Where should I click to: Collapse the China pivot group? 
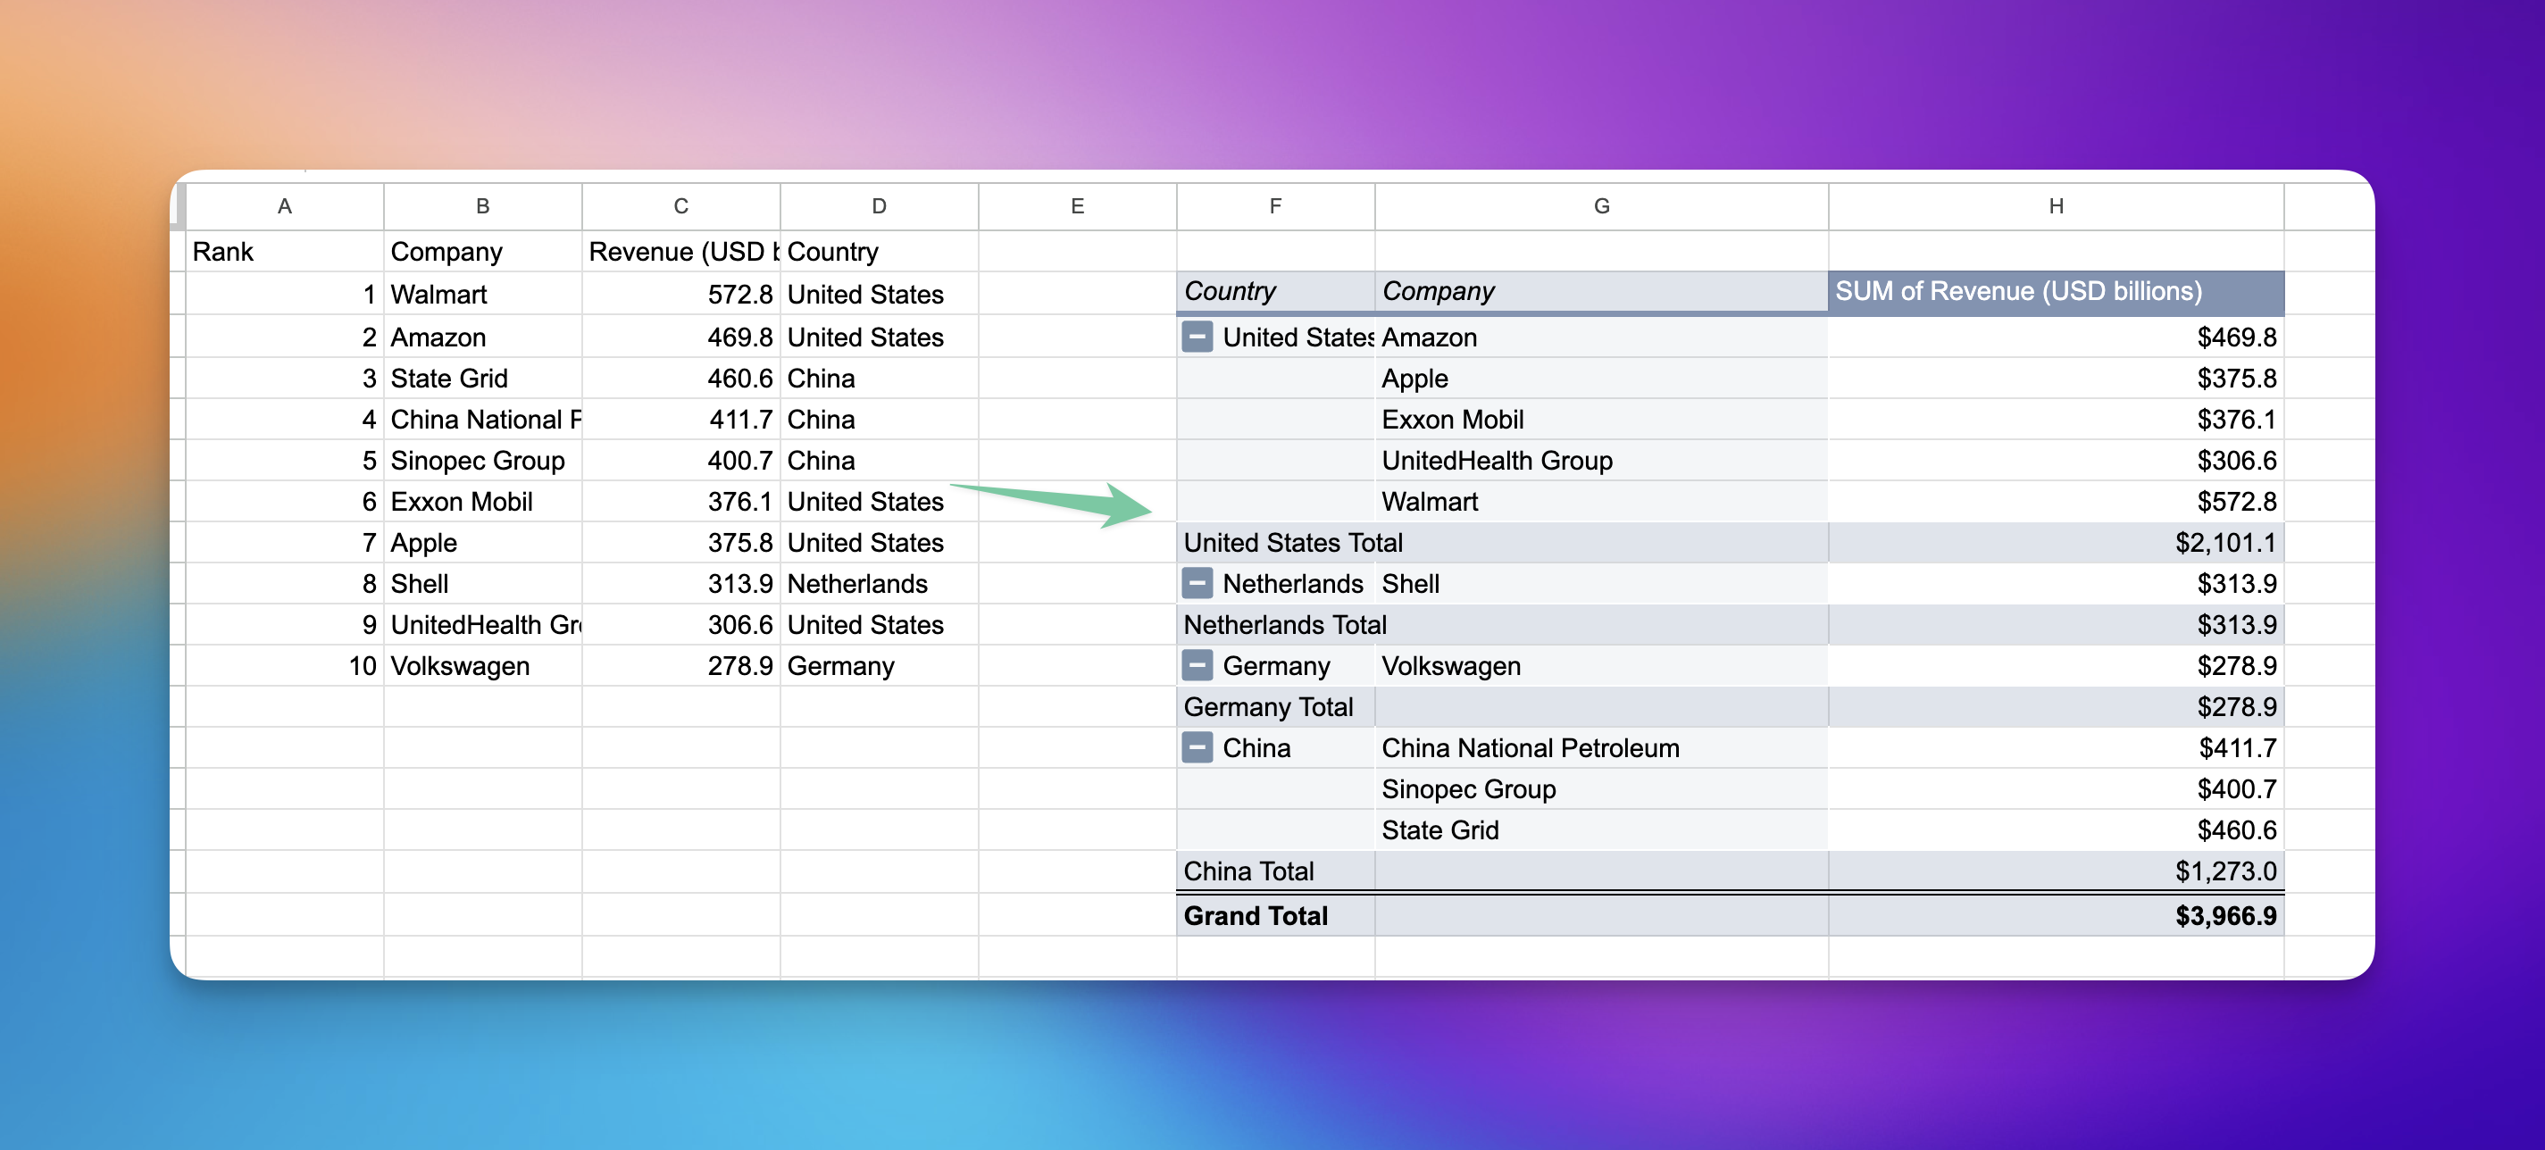(1197, 747)
